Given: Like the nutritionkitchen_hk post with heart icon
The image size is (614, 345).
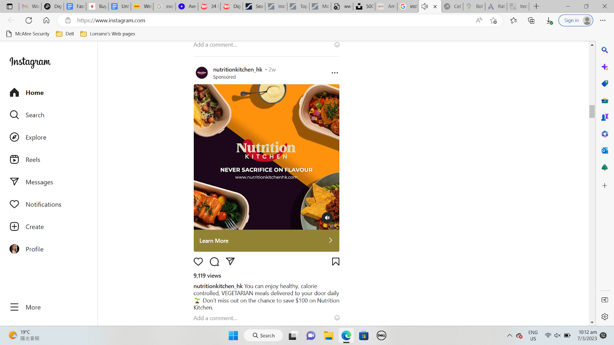Looking at the screenshot, I should (198, 262).
